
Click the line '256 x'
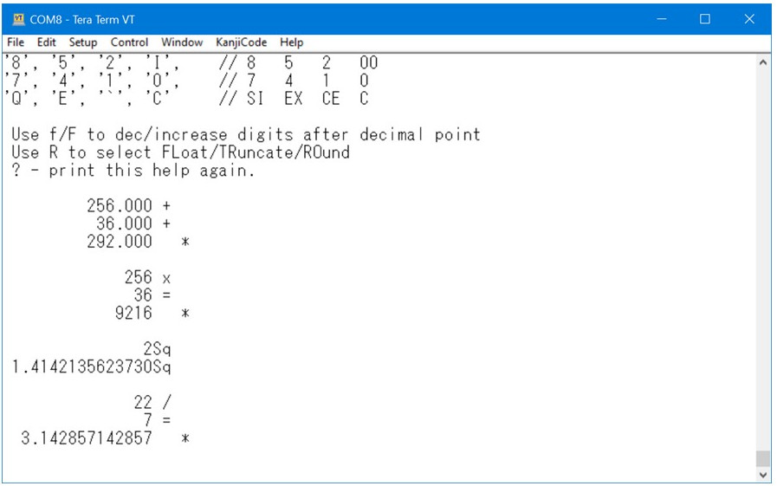click(147, 277)
